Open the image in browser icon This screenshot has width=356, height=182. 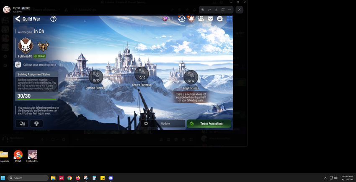223,10
